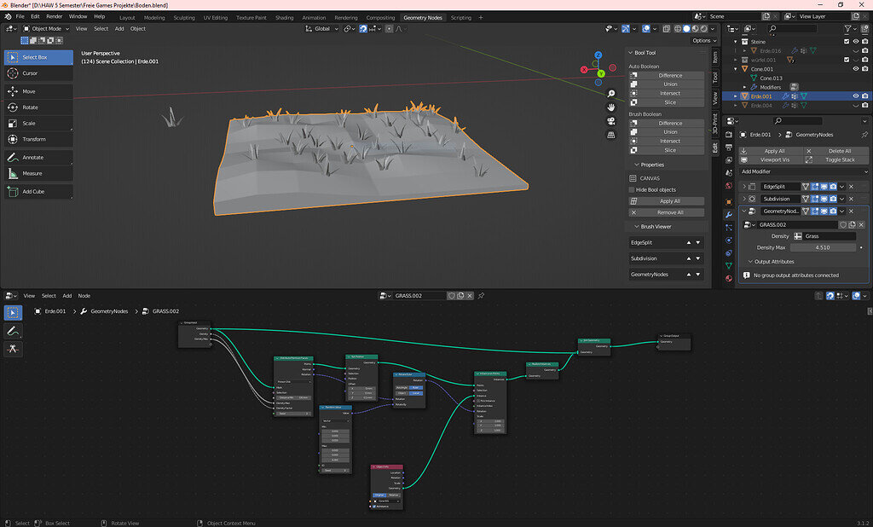Open the Modifier properties wrench tab
The image size is (873, 527).
pyautogui.click(x=729, y=214)
